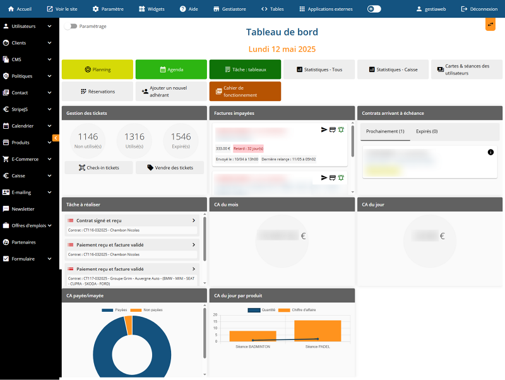Open the Planning shortcut button
Image resolution: width=505 pixels, height=380 pixels.
[x=97, y=69]
